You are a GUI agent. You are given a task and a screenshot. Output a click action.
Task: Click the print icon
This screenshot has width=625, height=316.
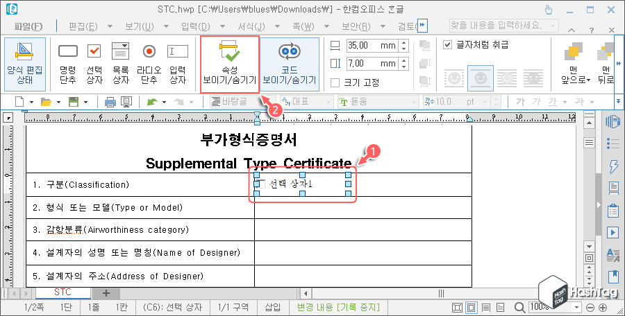point(110,102)
